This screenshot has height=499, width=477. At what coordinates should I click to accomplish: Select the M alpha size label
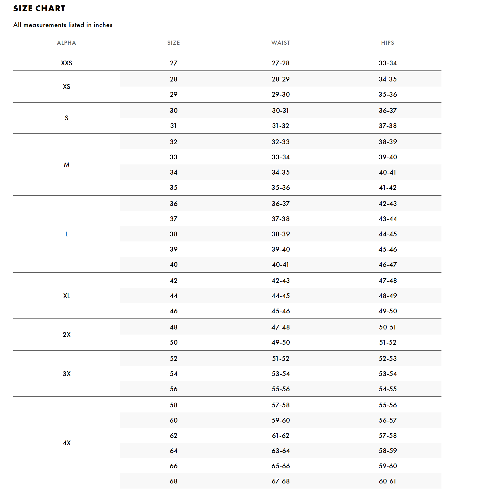(x=66, y=165)
